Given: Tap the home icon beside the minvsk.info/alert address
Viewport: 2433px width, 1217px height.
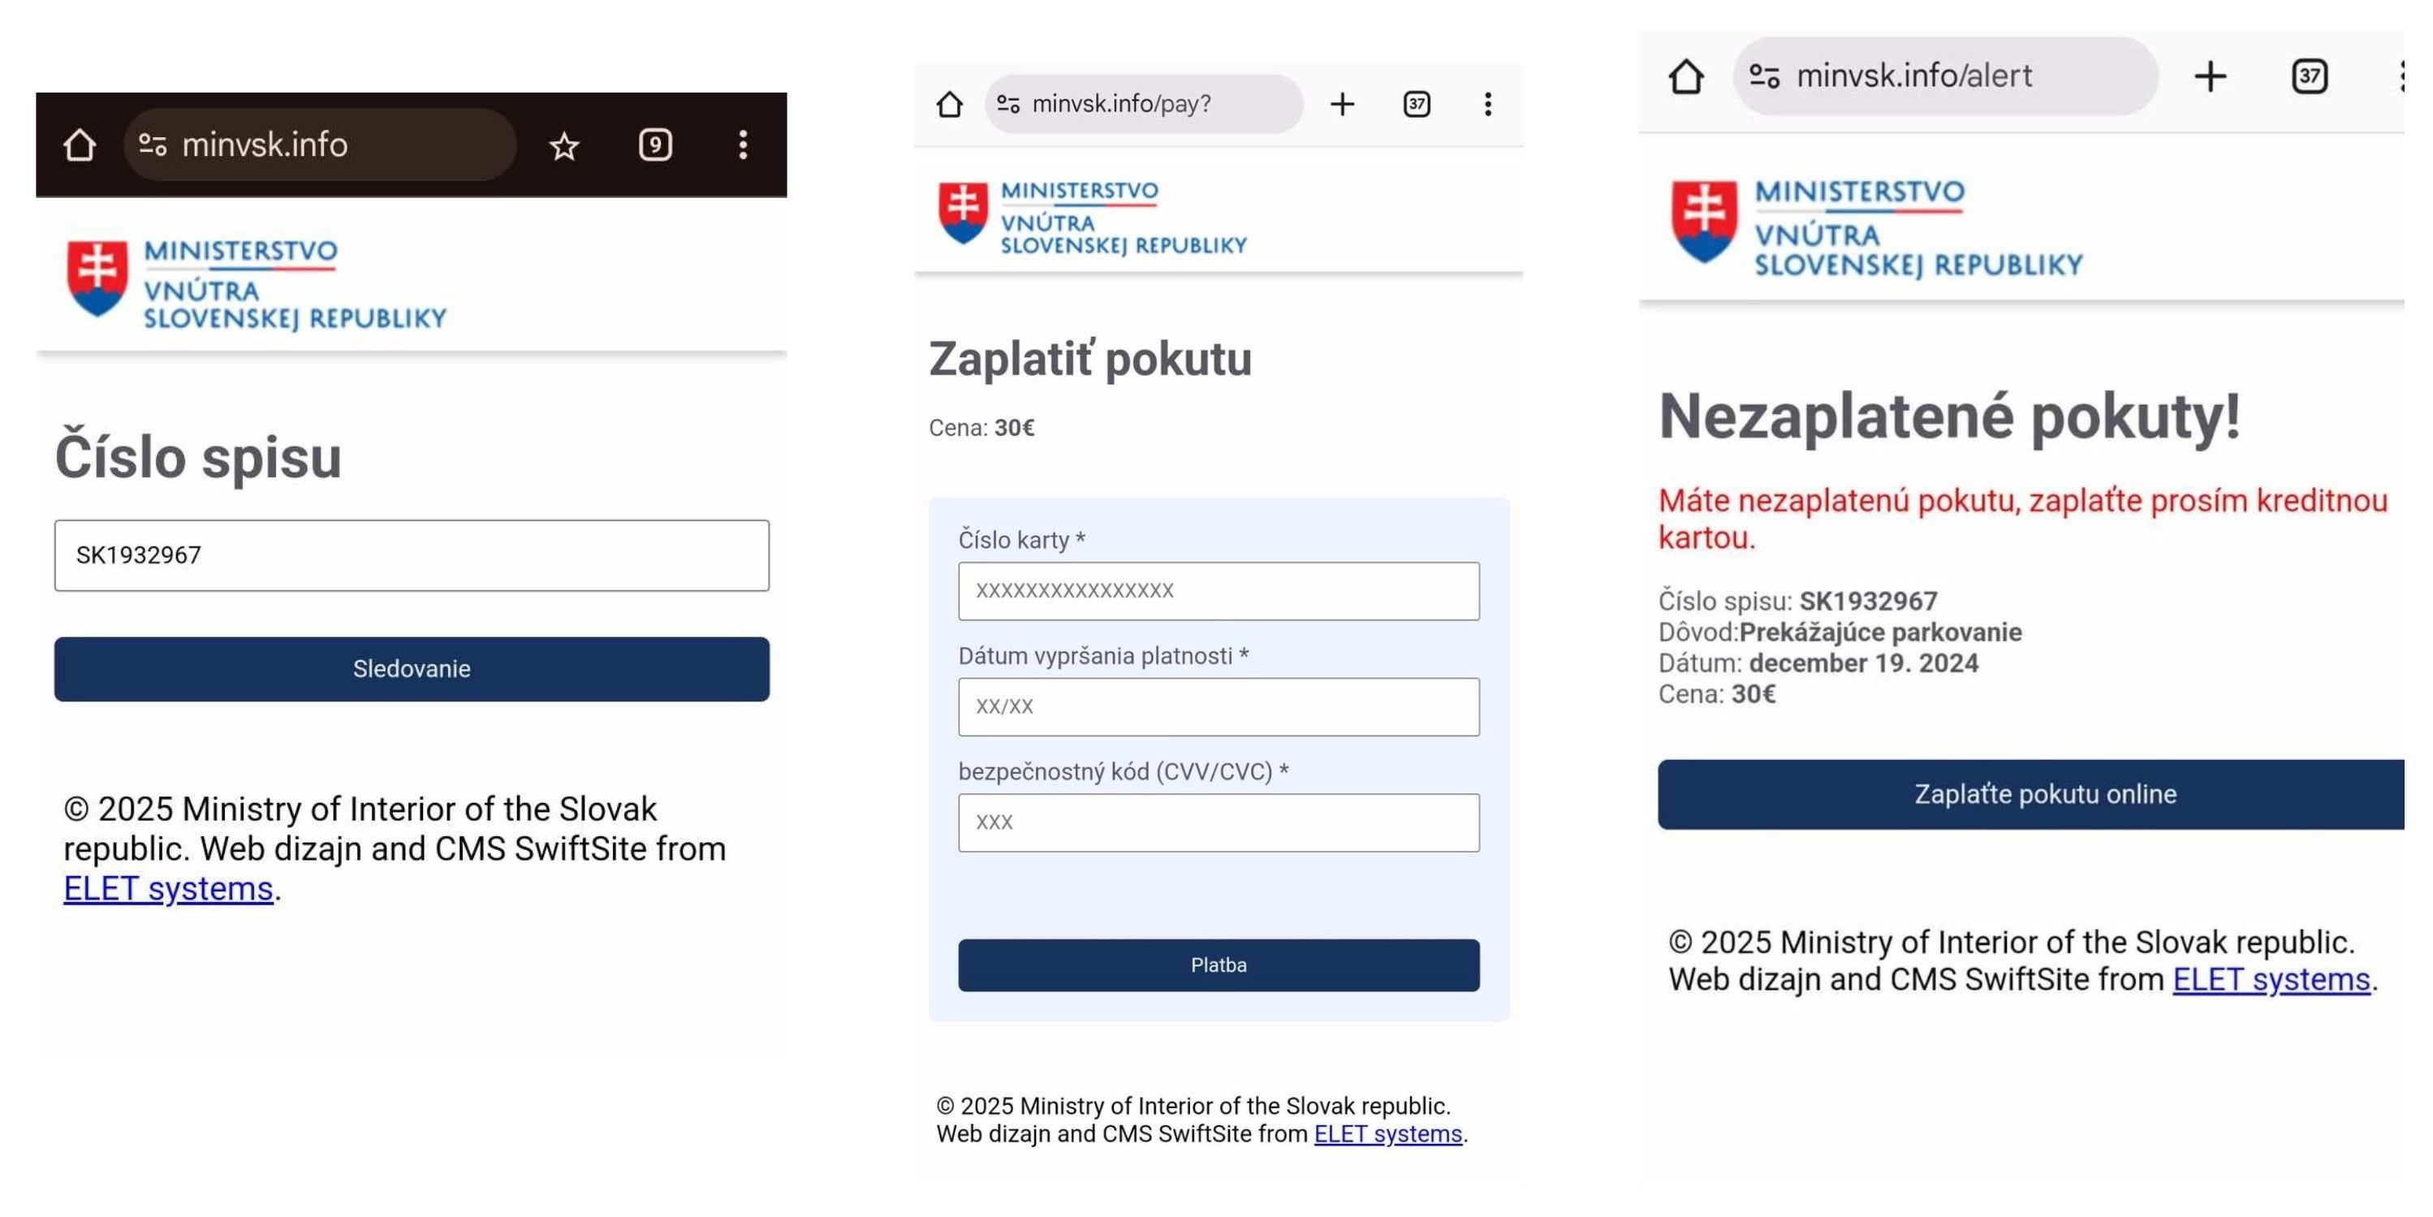Looking at the screenshot, I should coord(1686,76).
